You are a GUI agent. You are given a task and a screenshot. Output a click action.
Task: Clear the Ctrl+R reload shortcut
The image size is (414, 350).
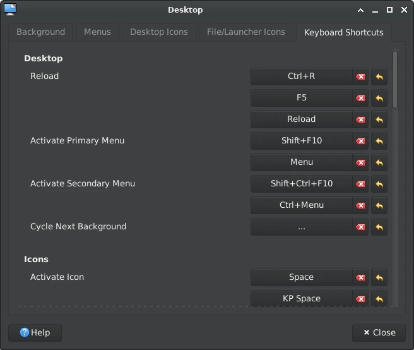click(x=360, y=76)
